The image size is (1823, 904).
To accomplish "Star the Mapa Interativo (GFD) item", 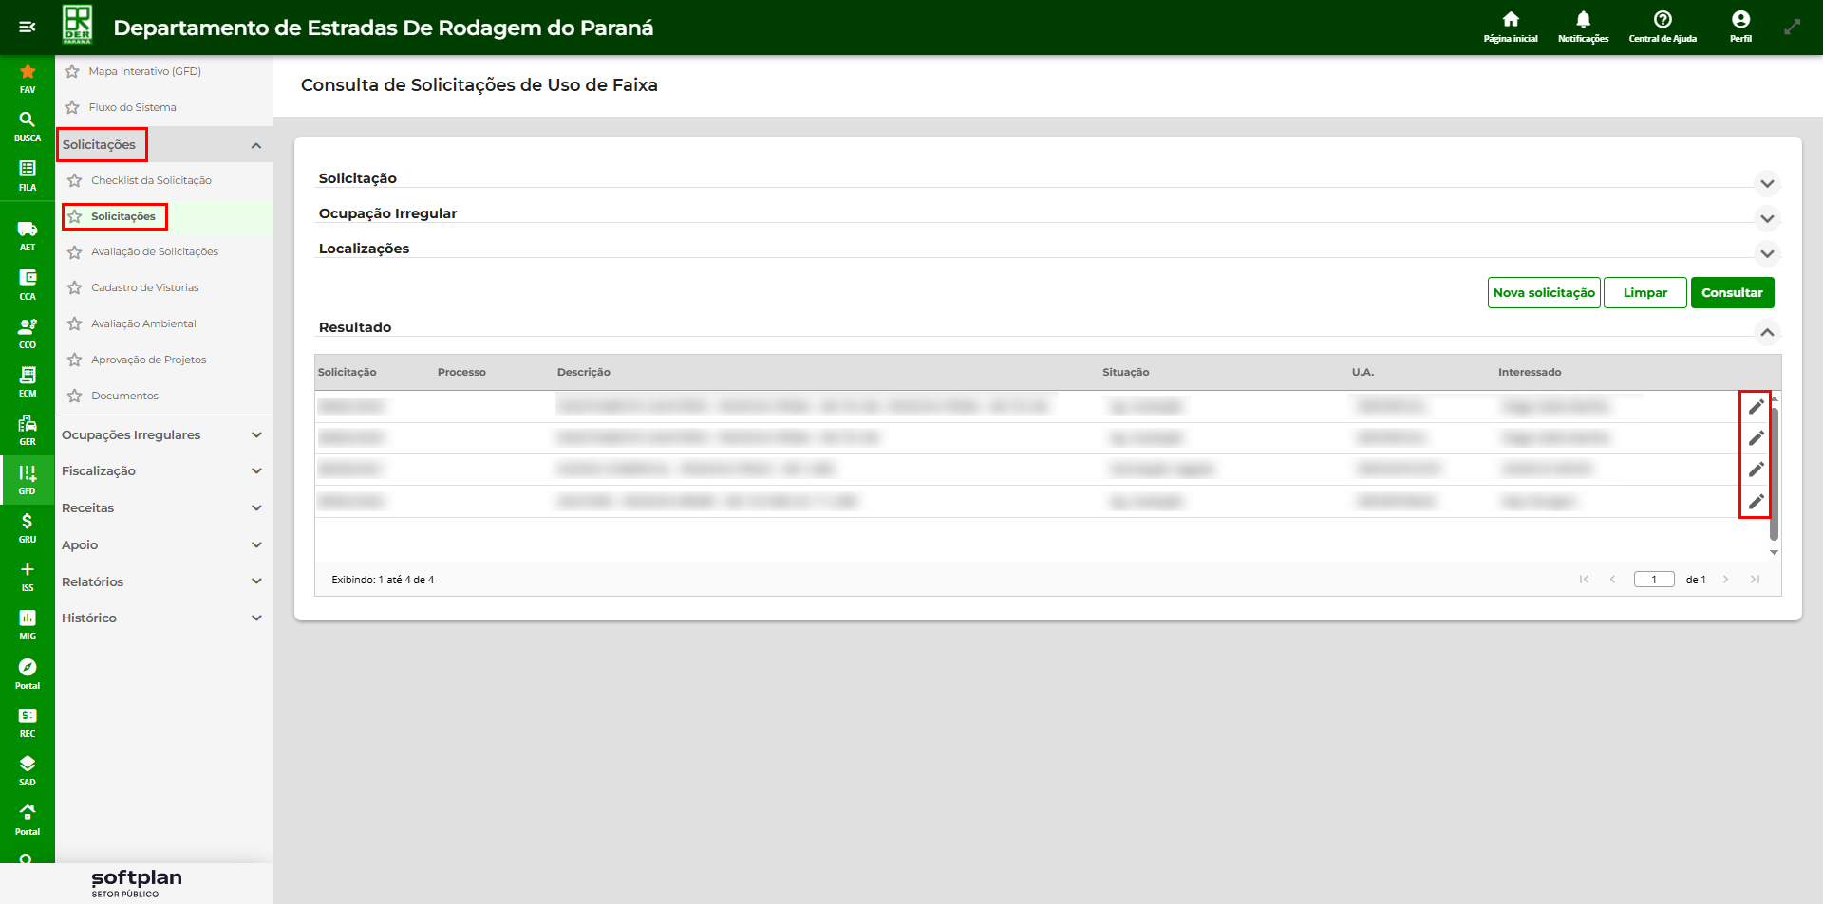I will coord(72,71).
